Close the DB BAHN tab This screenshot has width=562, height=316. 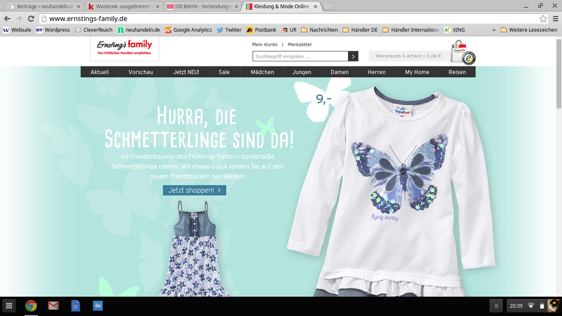236,6
